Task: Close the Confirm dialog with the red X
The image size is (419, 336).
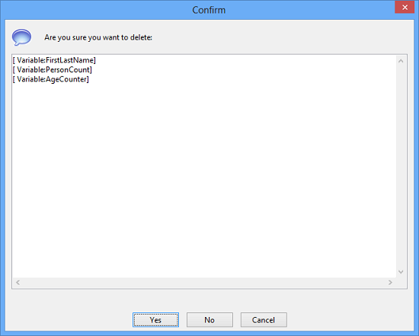Action: click(405, 7)
